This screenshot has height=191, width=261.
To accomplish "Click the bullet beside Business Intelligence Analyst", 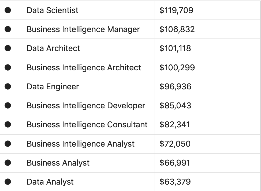I will coord(8,144).
